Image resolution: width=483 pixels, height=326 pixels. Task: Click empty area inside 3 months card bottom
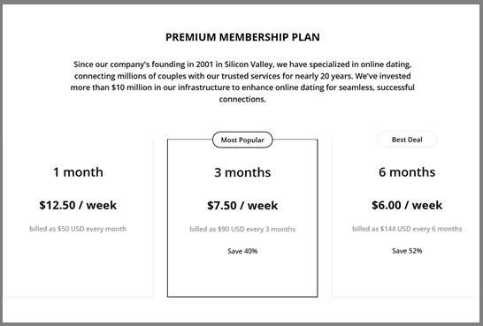(242, 277)
